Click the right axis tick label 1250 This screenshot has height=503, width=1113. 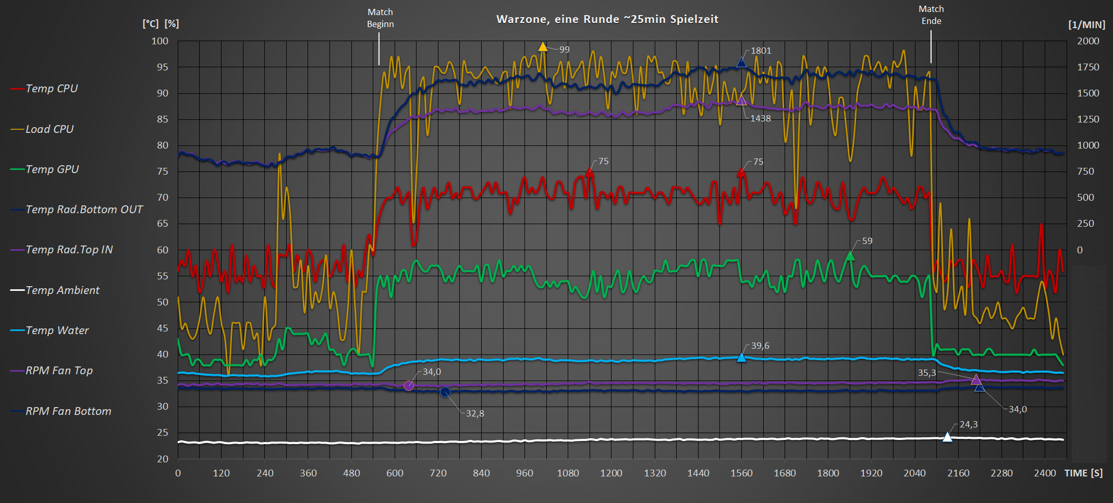(1088, 119)
